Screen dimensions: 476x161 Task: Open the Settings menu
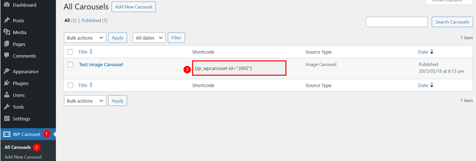pyautogui.click(x=28, y=119)
